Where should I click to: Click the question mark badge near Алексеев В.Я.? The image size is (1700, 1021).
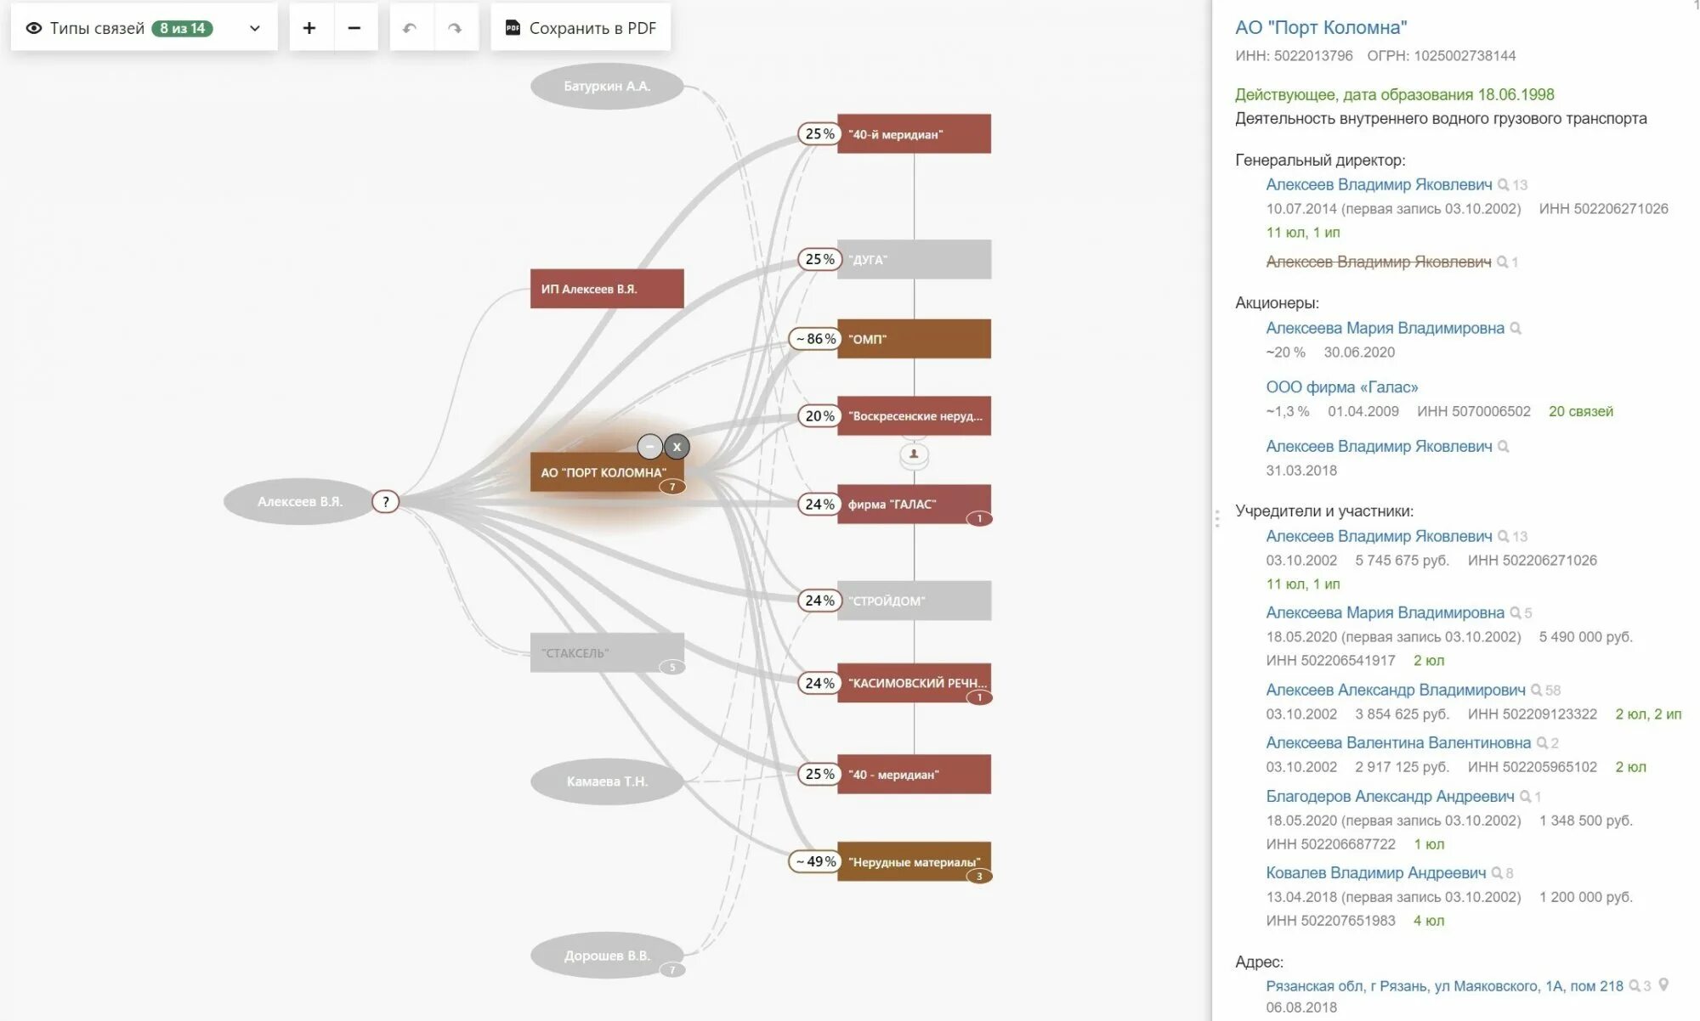pos(386,502)
